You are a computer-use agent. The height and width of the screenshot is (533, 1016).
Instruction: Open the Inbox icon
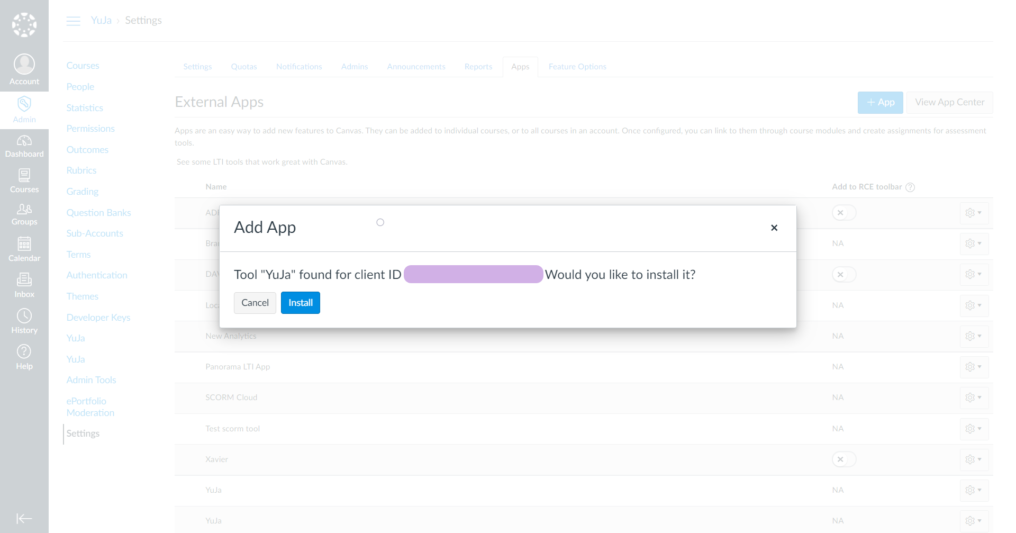(x=24, y=279)
